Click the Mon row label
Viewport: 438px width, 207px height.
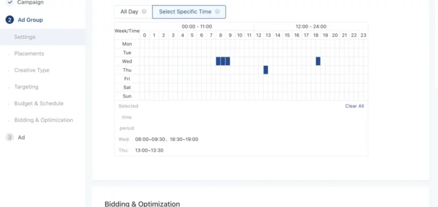click(x=127, y=43)
